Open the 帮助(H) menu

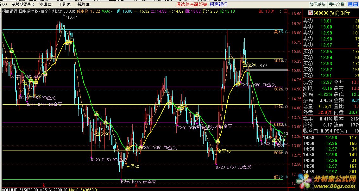point(84,4)
